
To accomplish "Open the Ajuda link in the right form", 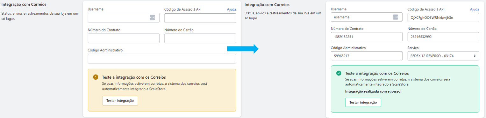I will 475,10.
